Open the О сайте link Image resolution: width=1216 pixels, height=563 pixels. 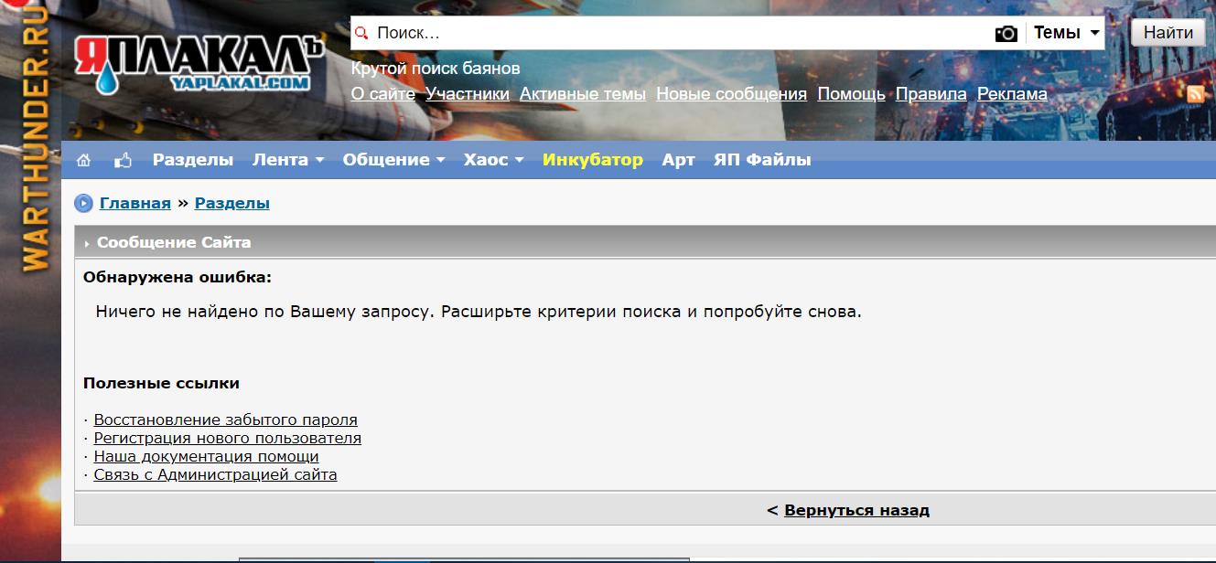383,94
